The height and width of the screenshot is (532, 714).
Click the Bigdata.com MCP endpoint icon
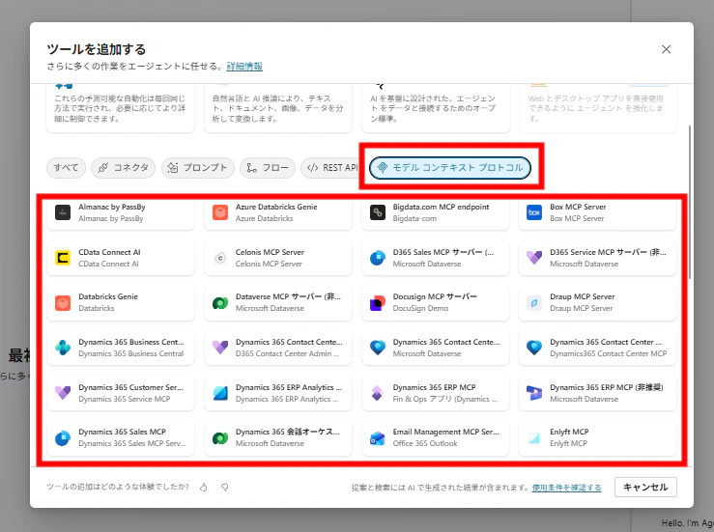coord(378,212)
